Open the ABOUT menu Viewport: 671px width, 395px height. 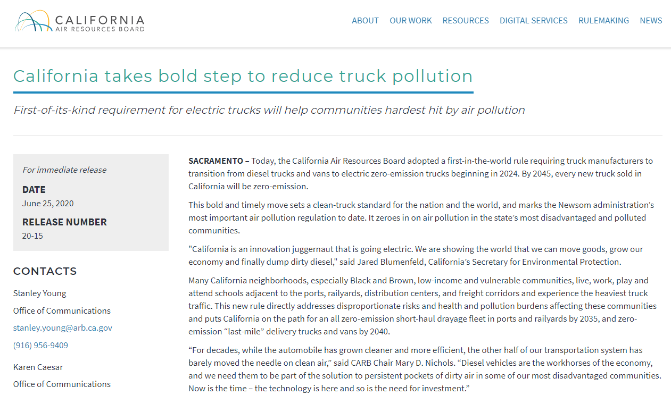click(x=365, y=21)
